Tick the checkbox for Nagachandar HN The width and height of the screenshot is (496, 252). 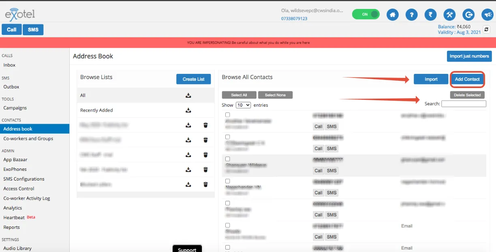[x=227, y=181]
